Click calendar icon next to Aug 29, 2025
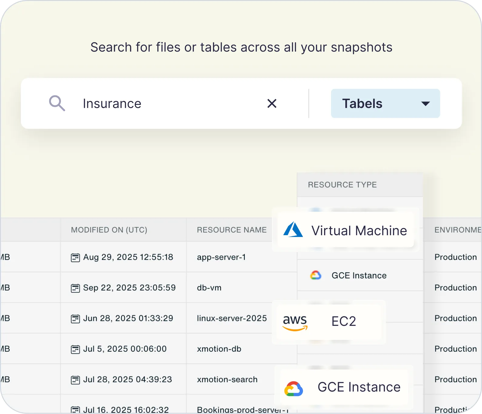Screen dimensions: 482x414 point(75,258)
